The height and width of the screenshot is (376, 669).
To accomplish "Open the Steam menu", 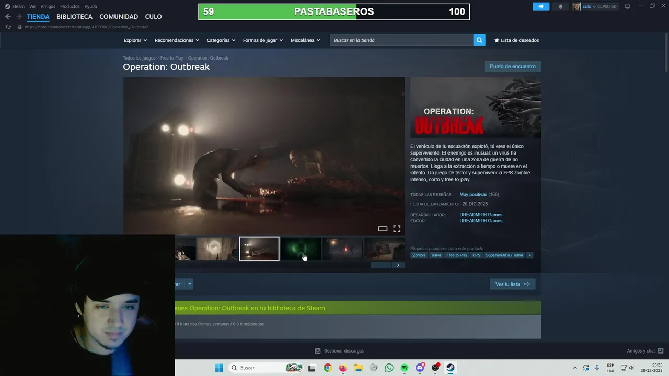I will 18,6.
